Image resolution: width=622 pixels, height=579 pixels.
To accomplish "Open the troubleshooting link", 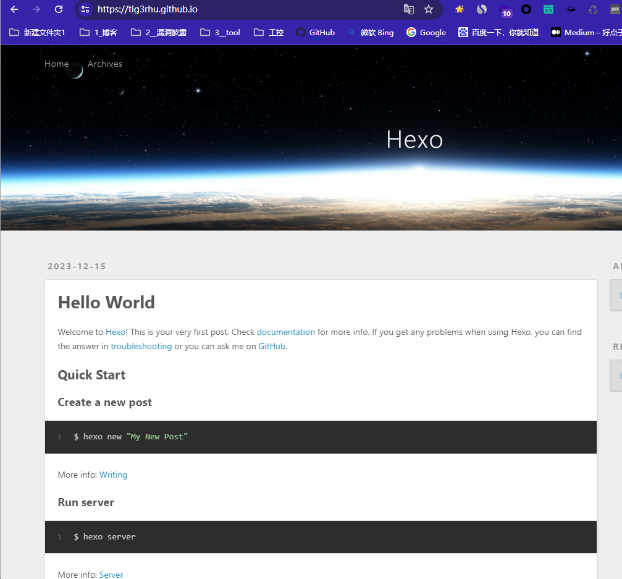I will (x=141, y=346).
